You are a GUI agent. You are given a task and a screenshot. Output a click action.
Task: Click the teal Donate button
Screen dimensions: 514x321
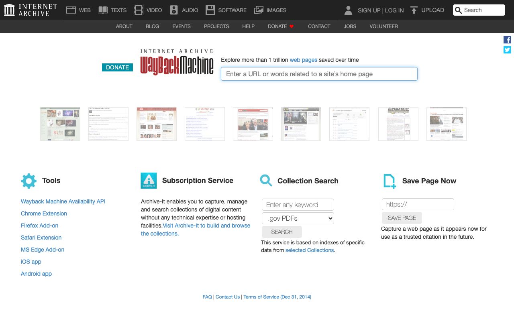pyautogui.click(x=117, y=67)
